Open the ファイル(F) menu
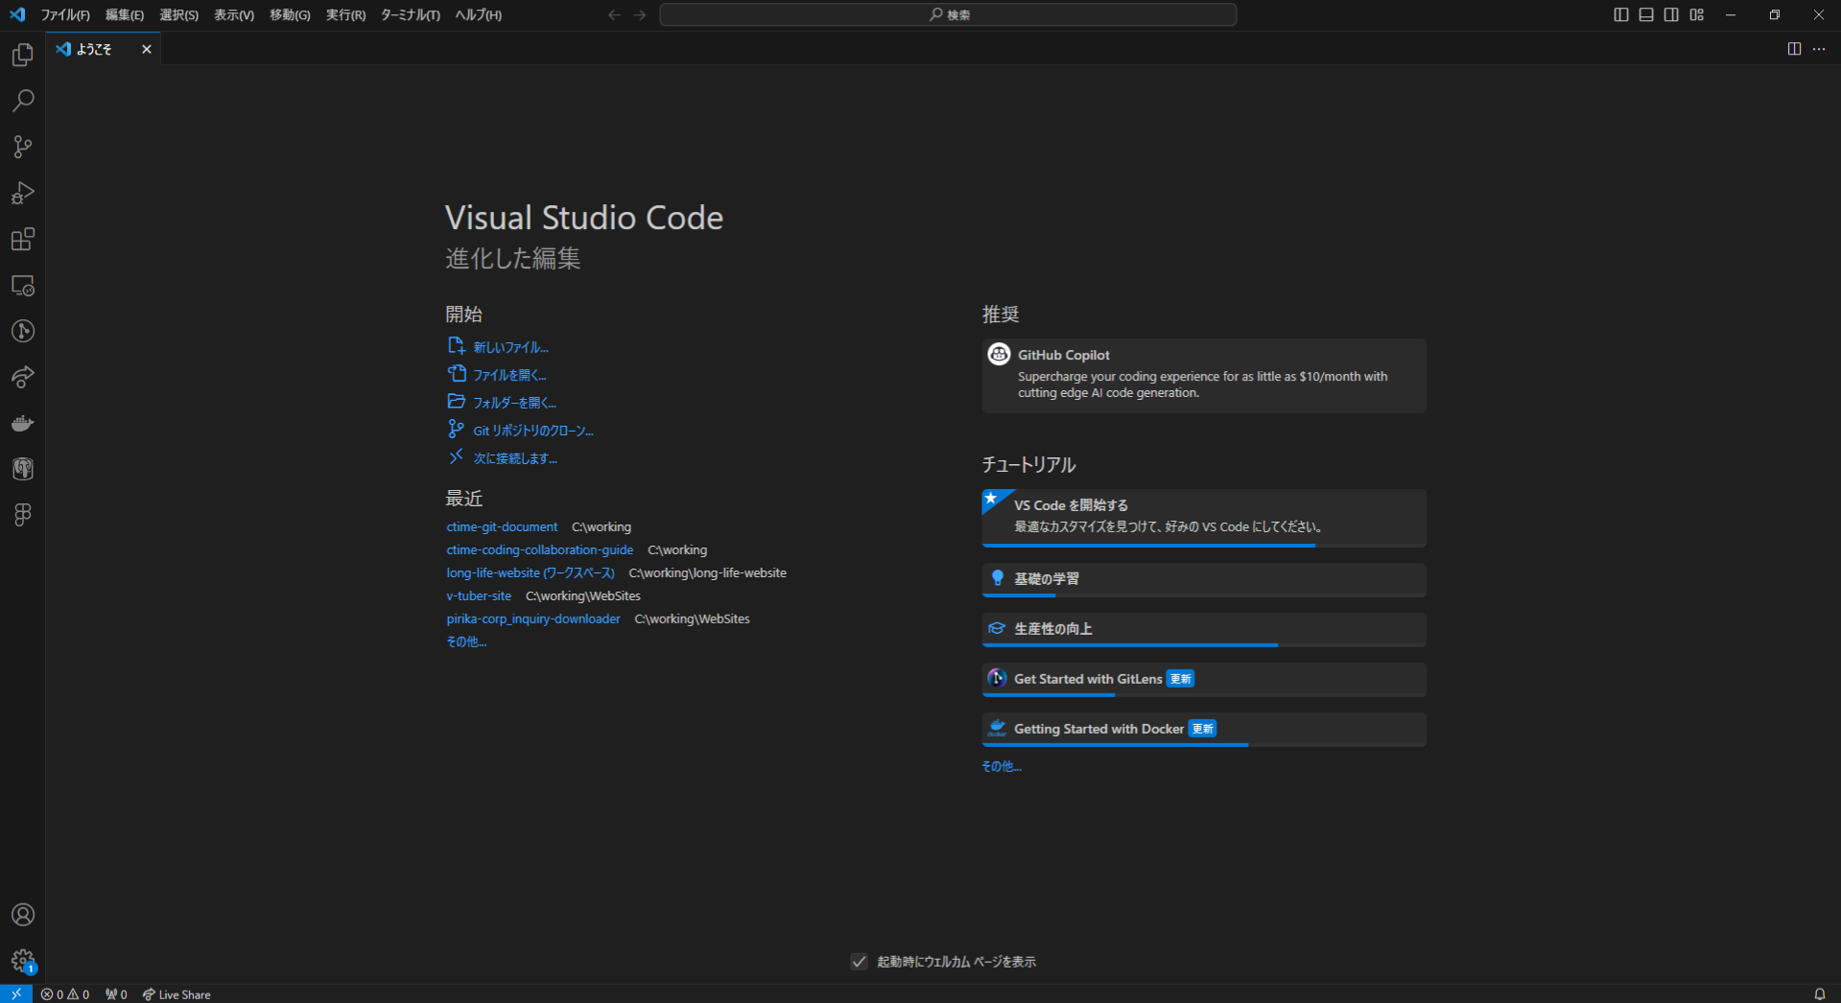The width and height of the screenshot is (1841, 1003). [x=65, y=14]
